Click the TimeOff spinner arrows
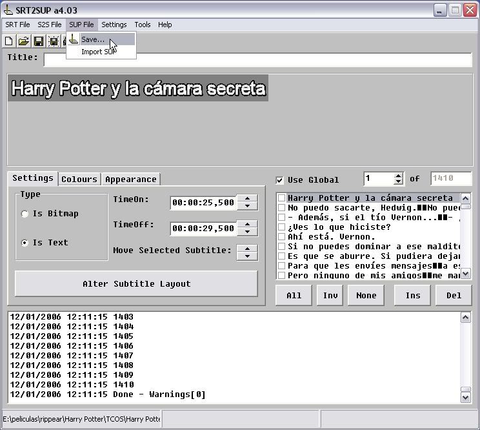Viewport: 480px width, 430px height. tap(247, 228)
